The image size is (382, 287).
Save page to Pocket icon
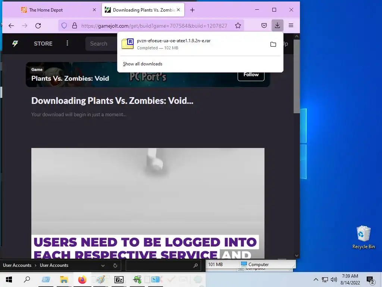264,25
